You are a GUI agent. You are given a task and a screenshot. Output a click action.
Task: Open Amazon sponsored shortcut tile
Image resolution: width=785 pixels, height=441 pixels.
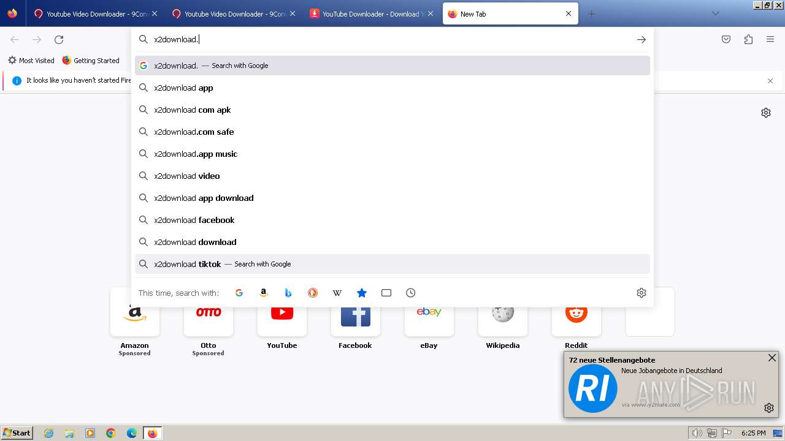tap(135, 322)
